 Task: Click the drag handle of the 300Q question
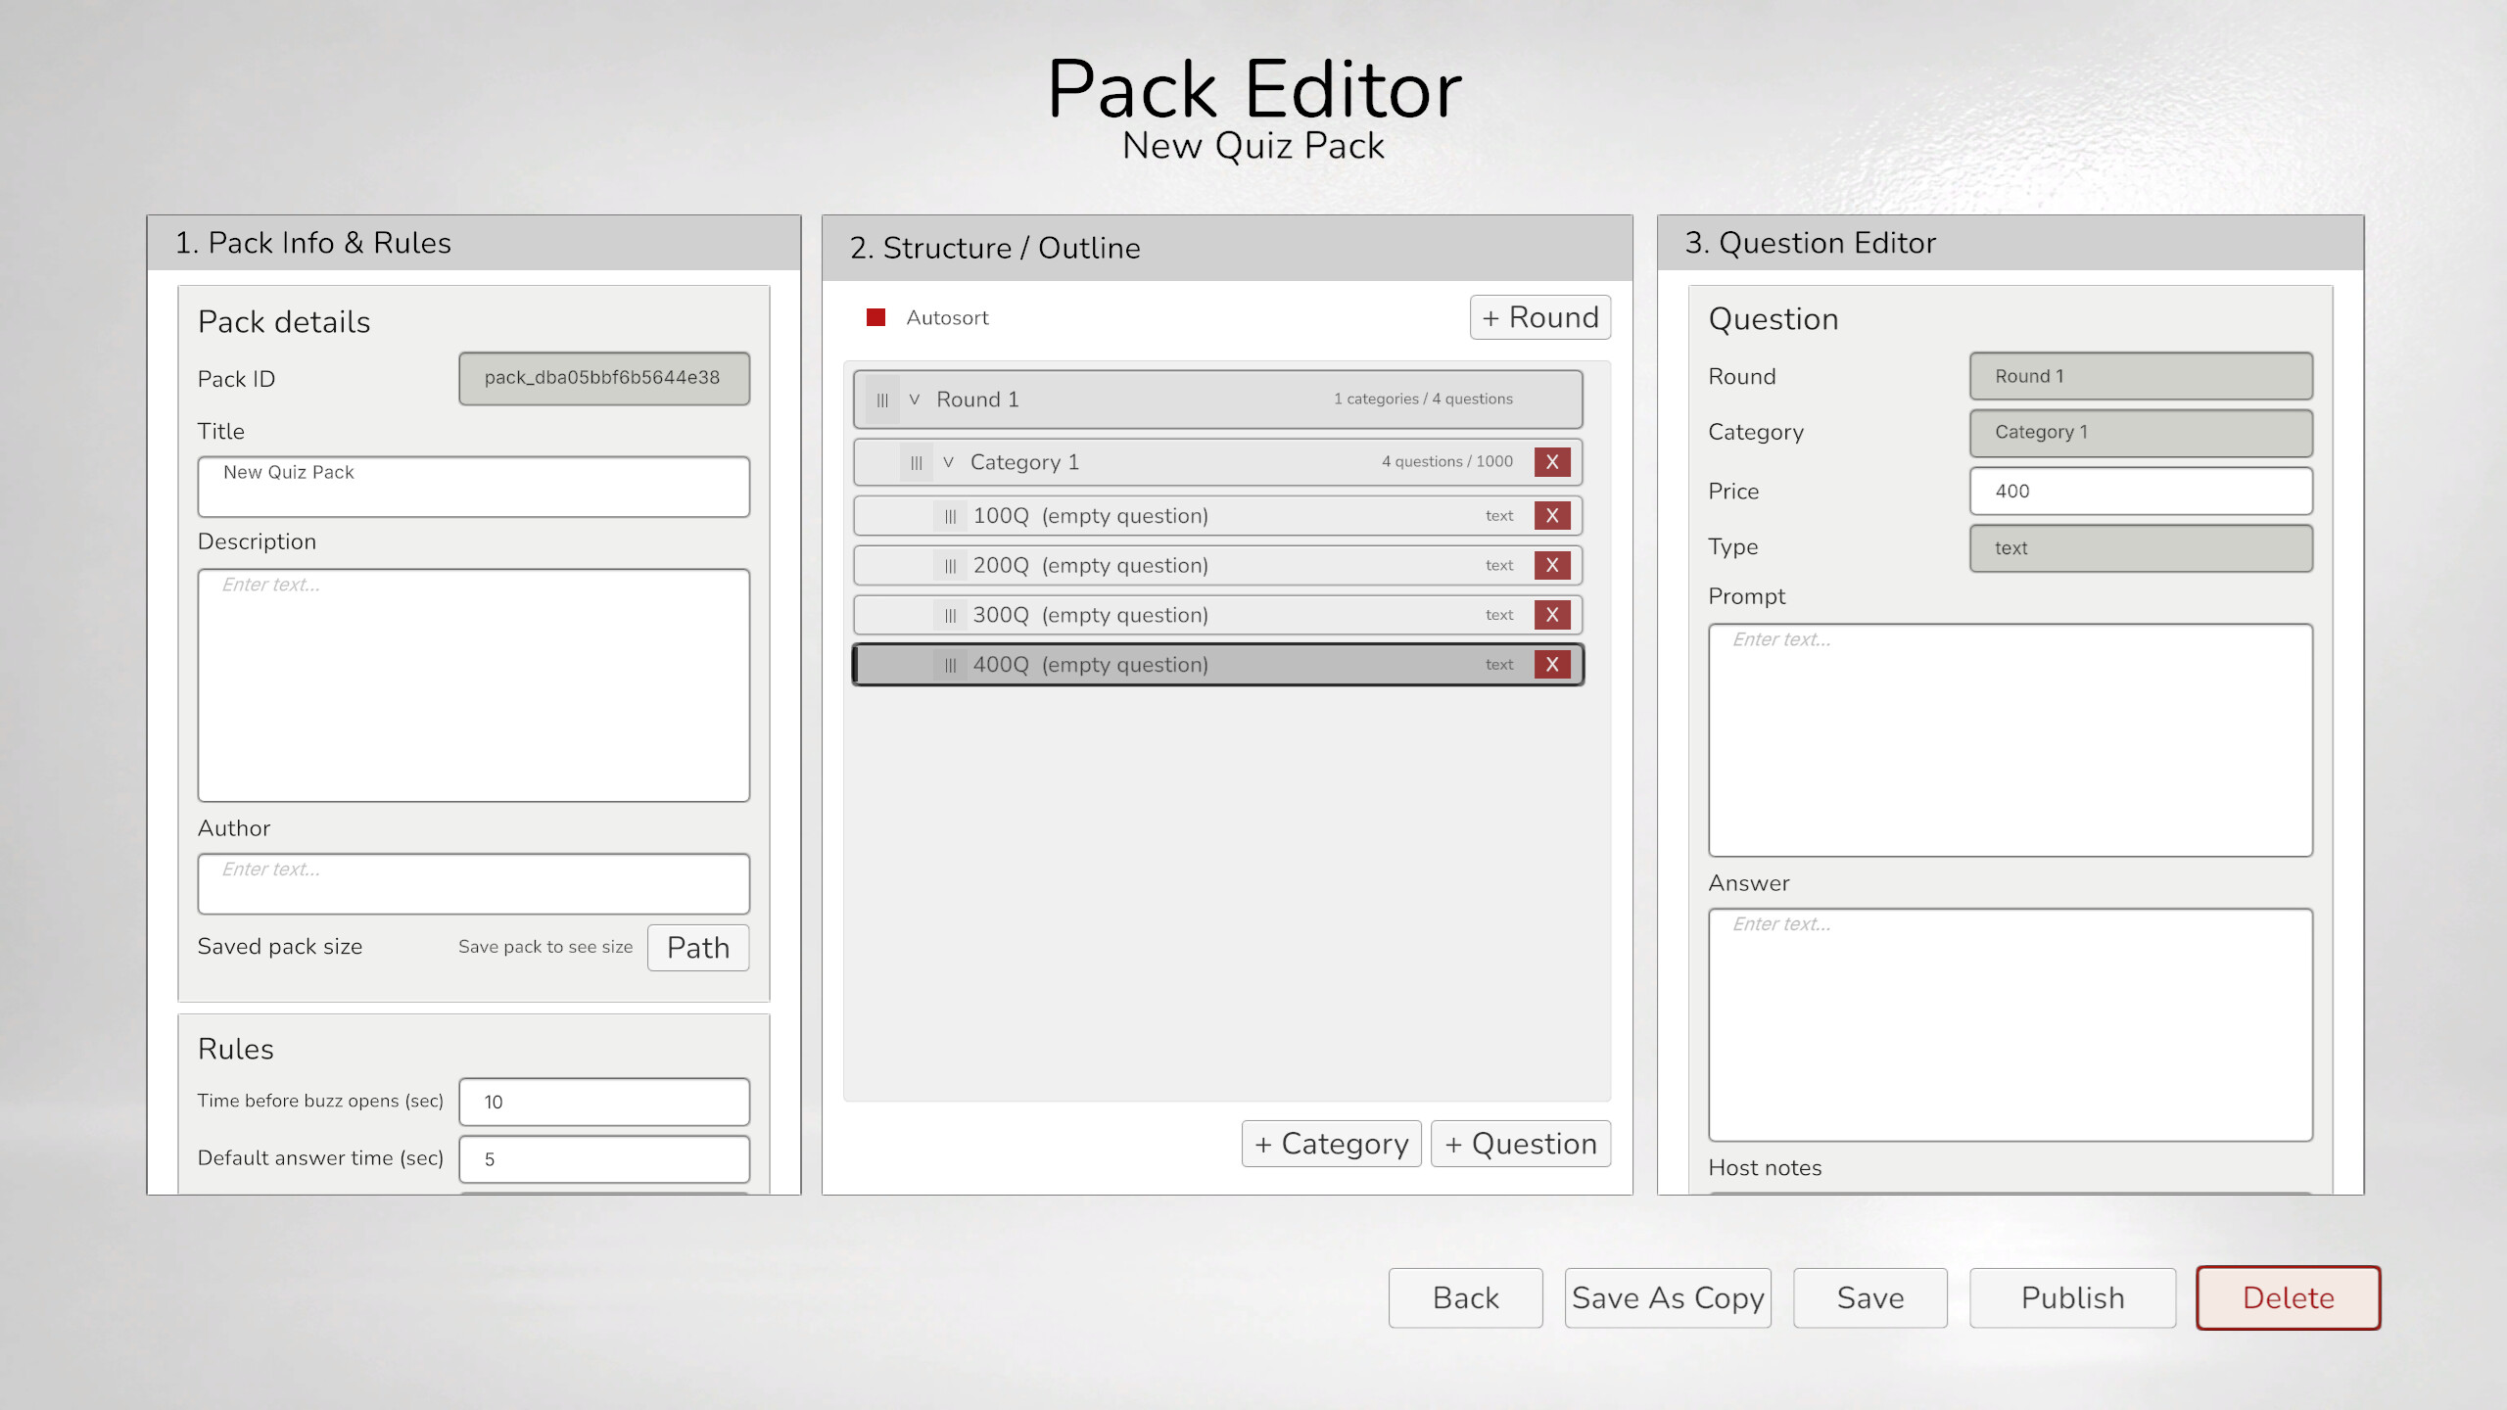pos(950,616)
